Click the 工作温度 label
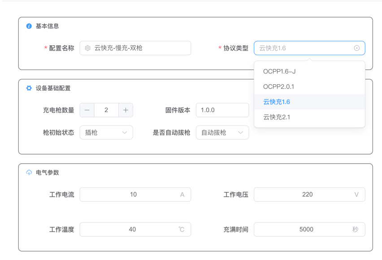The width and height of the screenshot is (382, 260). [61, 230]
